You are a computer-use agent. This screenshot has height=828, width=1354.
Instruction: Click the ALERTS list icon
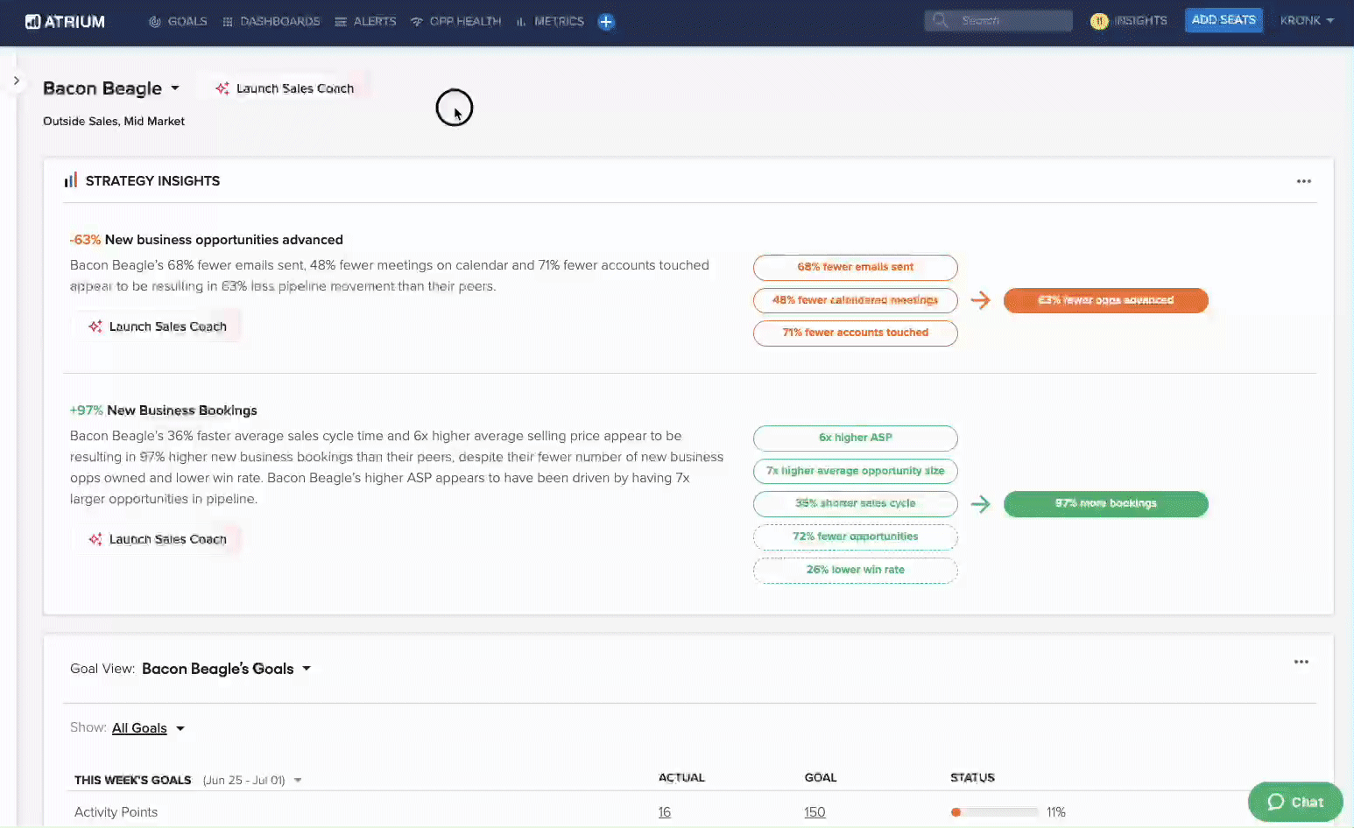(x=340, y=21)
